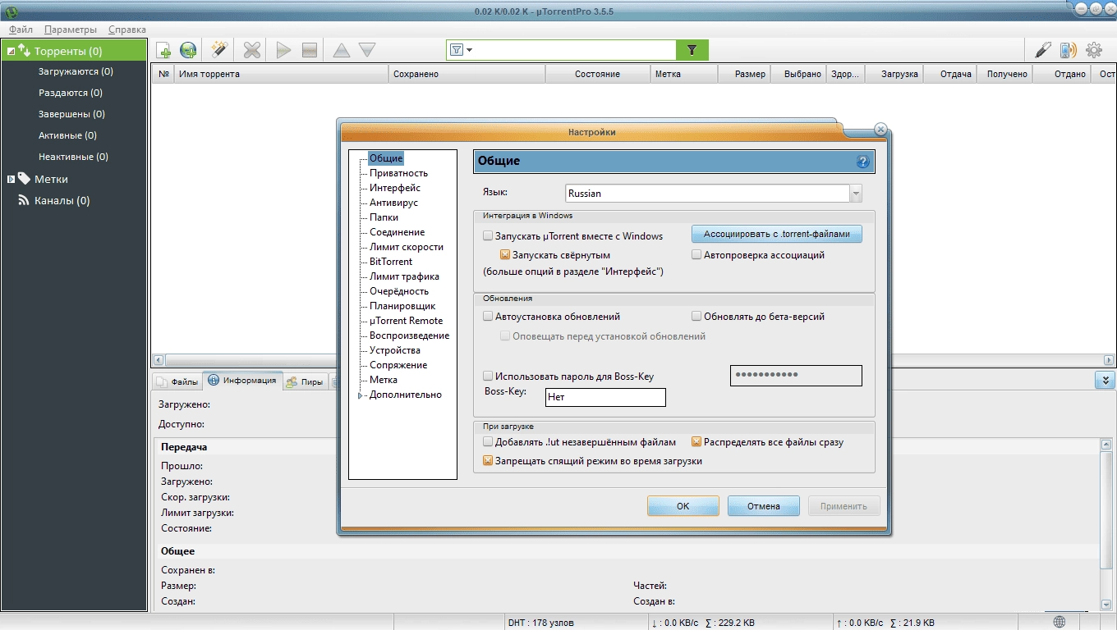Open Preferences gear icon in toolbar
This screenshot has width=1117, height=630.
[1093, 50]
